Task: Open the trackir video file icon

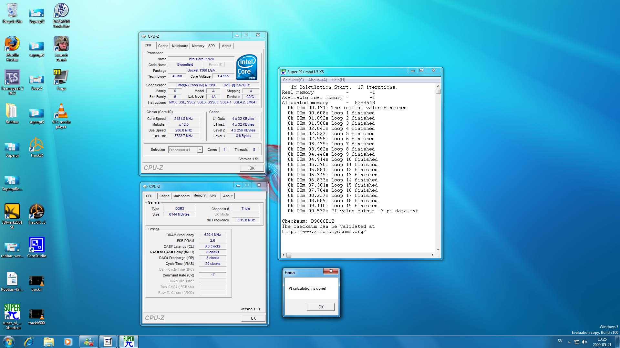Action: 36,283
